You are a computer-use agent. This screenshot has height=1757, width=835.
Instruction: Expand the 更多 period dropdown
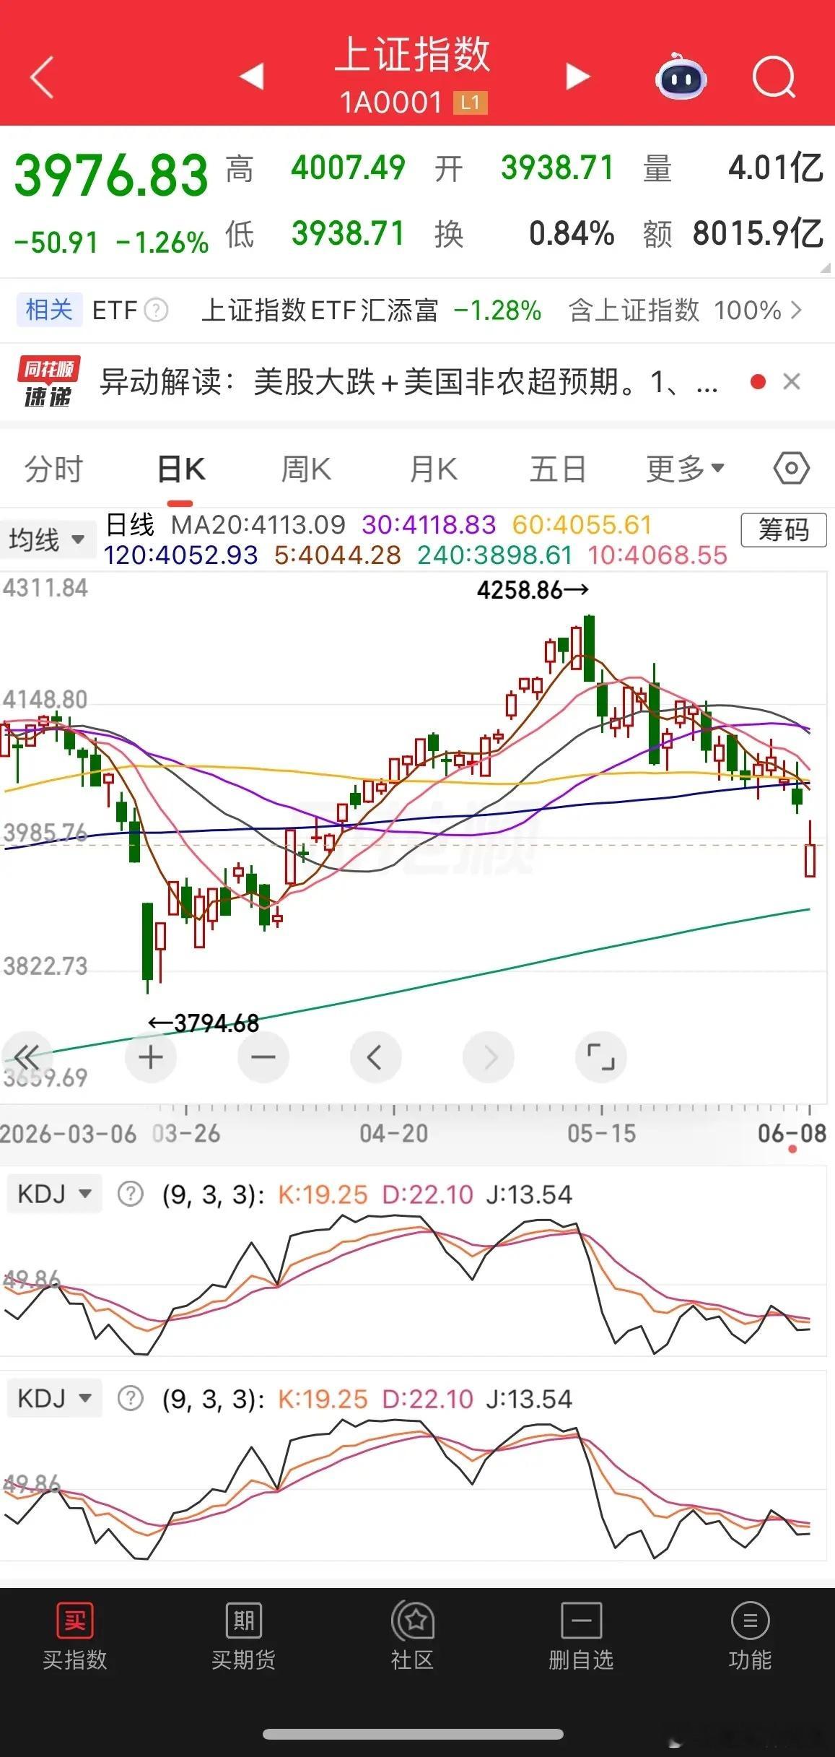(685, 469)
